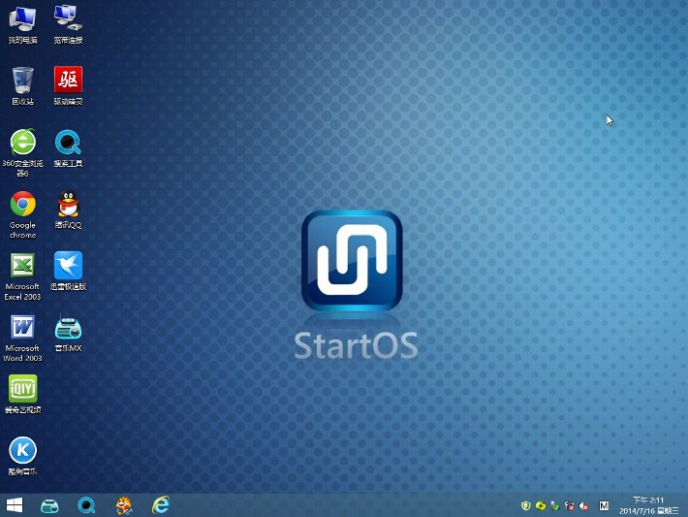The height and width of the screenshot is (517, 688).
Task: Open the 我的电脑 (My Computer) desktop icon
Action: click(22, 24)
